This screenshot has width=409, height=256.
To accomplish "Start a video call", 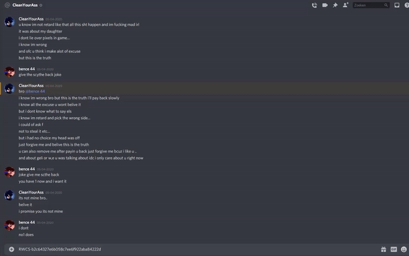I will 324,5.
